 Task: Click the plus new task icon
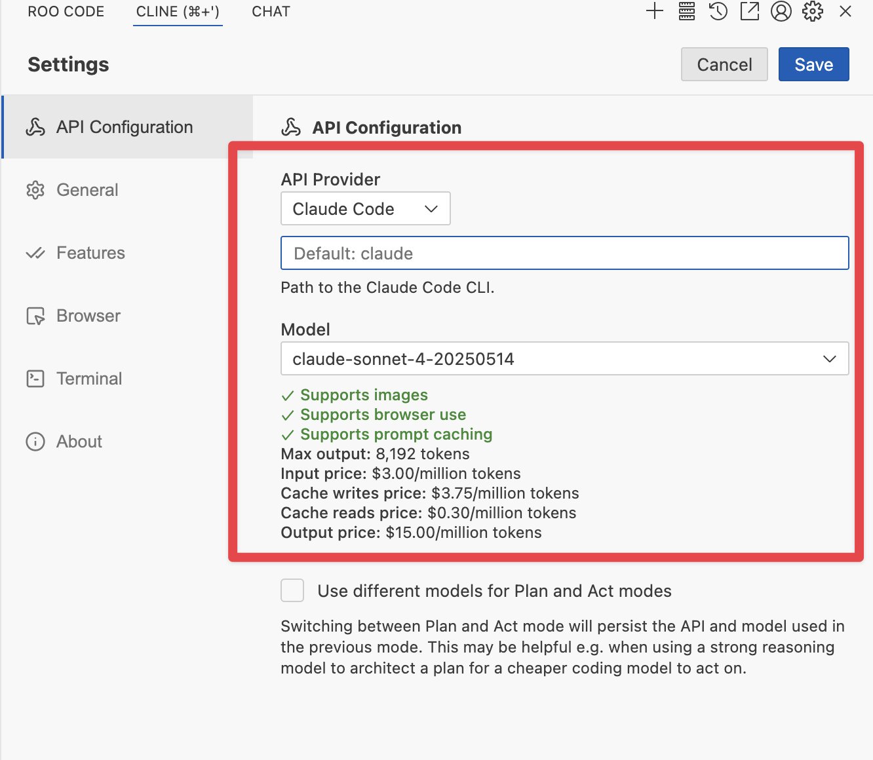(655, 11)
